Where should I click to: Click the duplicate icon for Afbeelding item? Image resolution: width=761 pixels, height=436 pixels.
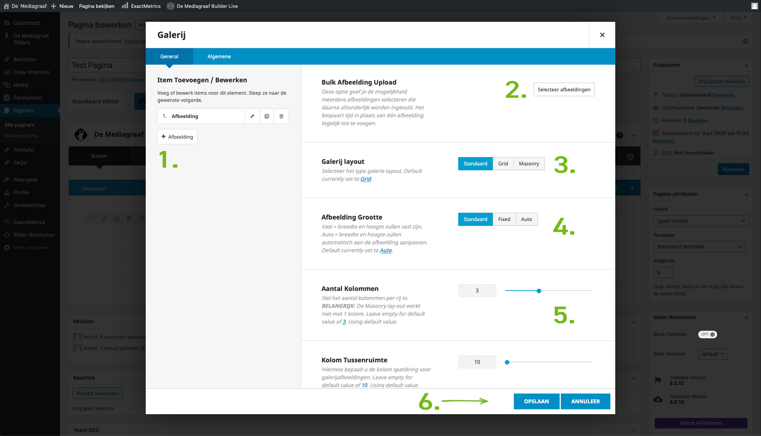(x=267, y=116)
